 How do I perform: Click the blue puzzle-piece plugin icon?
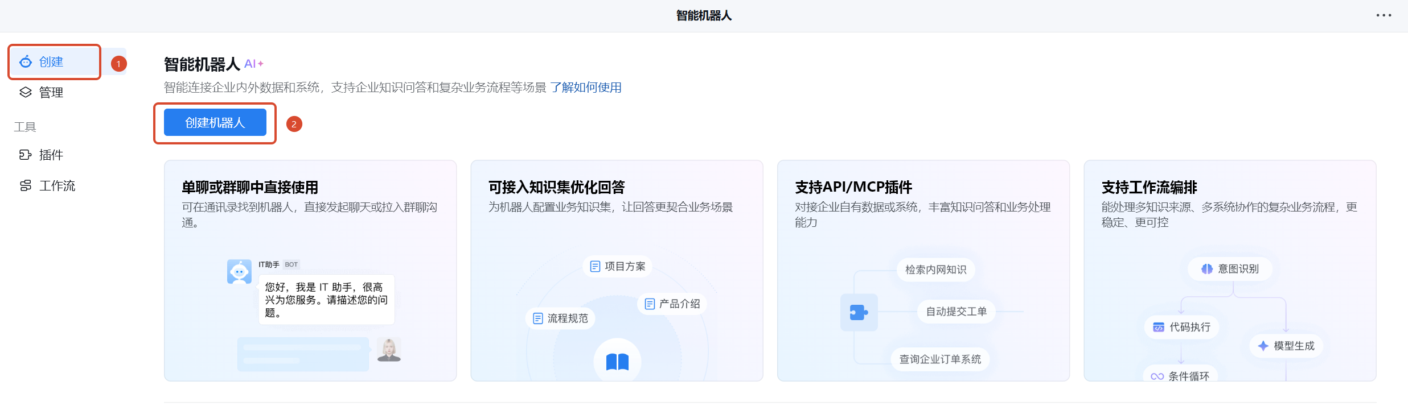coord(859,312)
